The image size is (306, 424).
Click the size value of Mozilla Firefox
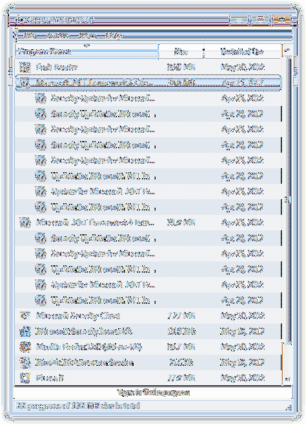tap(181, 347)
